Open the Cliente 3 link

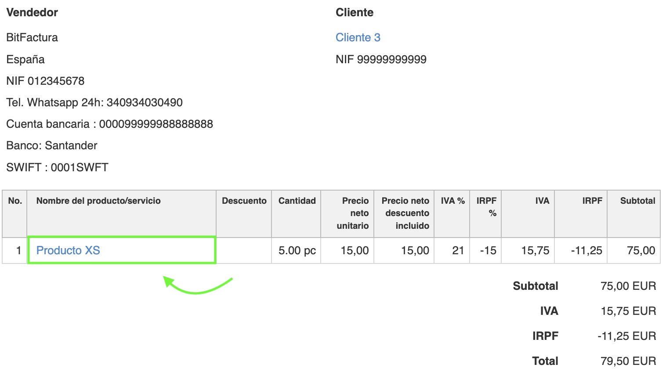pos(358,37)
